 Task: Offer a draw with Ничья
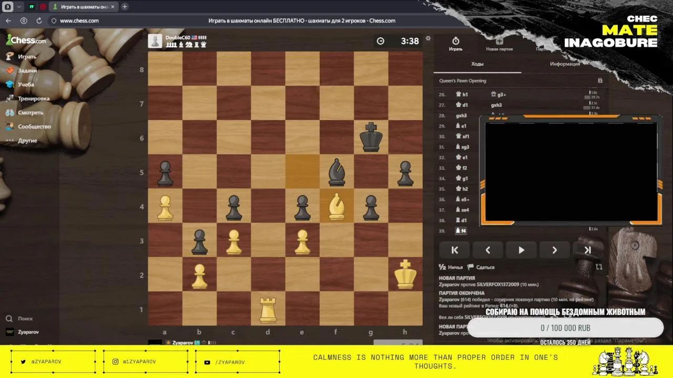pos(451,267)
